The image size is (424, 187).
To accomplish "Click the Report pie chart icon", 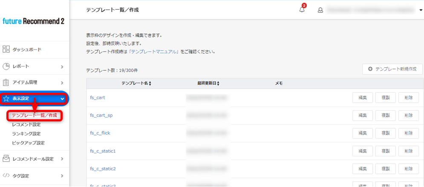I will coord(6,66).
